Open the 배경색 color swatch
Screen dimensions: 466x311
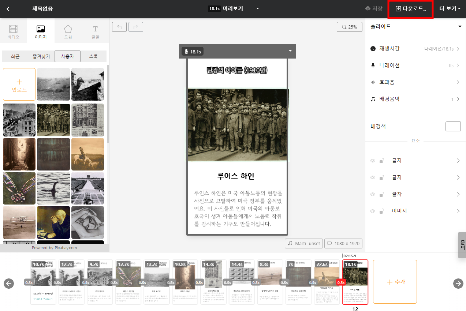453,127
